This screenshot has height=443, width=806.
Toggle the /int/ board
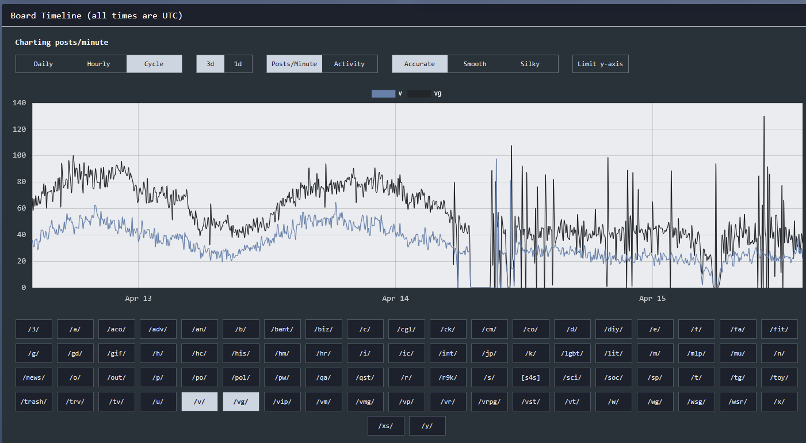[x=448, y=353]
